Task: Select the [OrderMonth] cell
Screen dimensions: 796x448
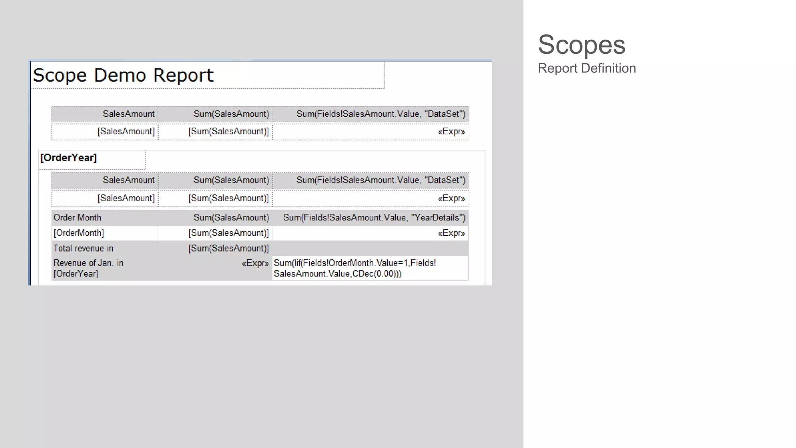Action: [105, 233]
